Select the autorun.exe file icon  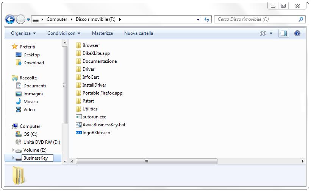coord(79,117)
